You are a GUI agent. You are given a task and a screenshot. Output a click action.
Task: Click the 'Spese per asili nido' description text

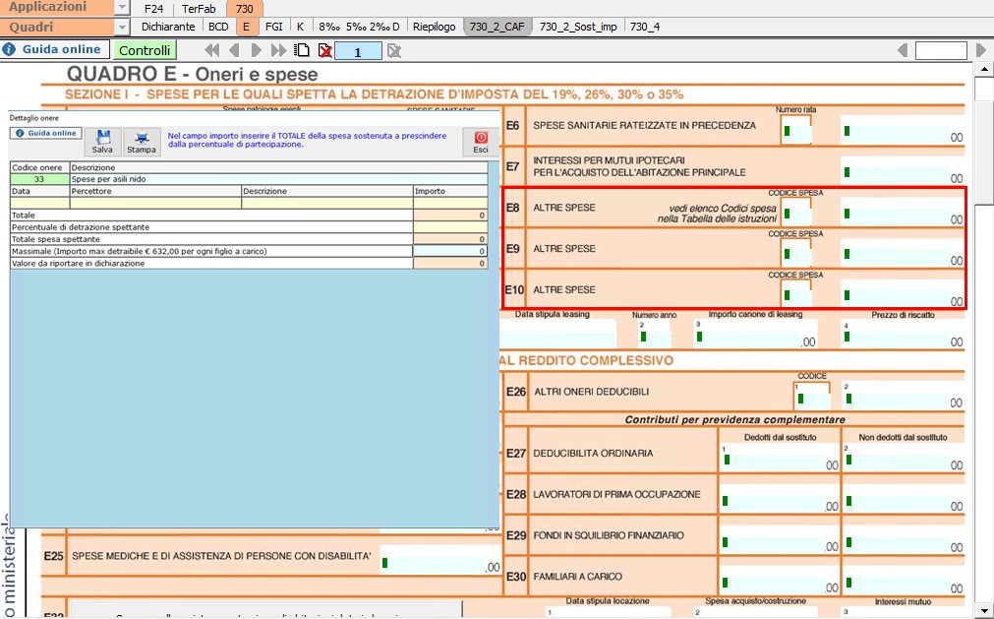coord(108,179)
